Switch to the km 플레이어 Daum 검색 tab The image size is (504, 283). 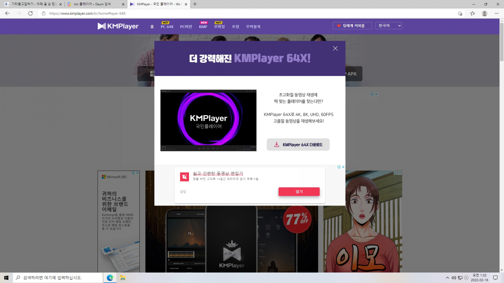click(96, 4)
